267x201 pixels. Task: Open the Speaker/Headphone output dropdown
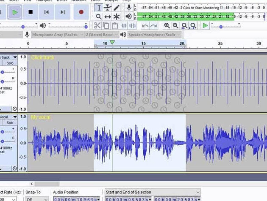[x=153, y=34]
